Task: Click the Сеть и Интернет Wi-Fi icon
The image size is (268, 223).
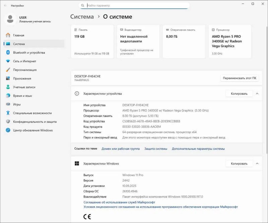Action: pyautogui.click(x=8, y=61)
